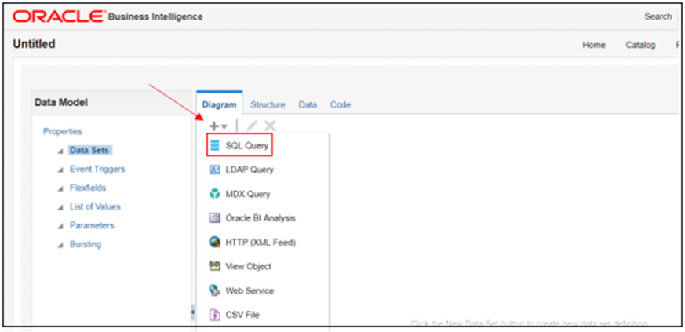Click the View Object icon

(x=215, y=266)
